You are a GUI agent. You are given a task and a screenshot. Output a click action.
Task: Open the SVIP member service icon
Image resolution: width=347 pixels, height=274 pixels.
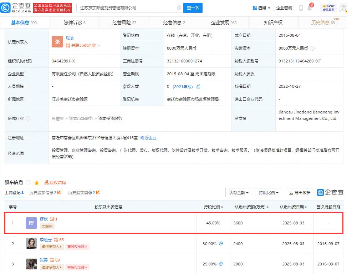[328, 8]
